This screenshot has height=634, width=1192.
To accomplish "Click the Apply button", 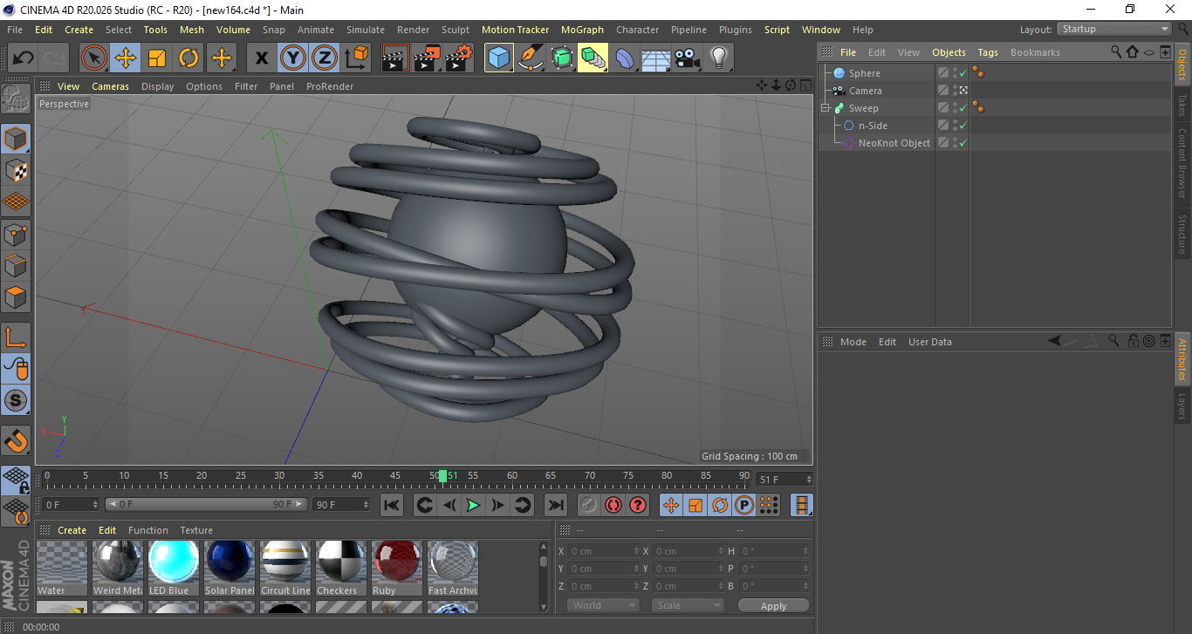I will (x=773, y=605).
